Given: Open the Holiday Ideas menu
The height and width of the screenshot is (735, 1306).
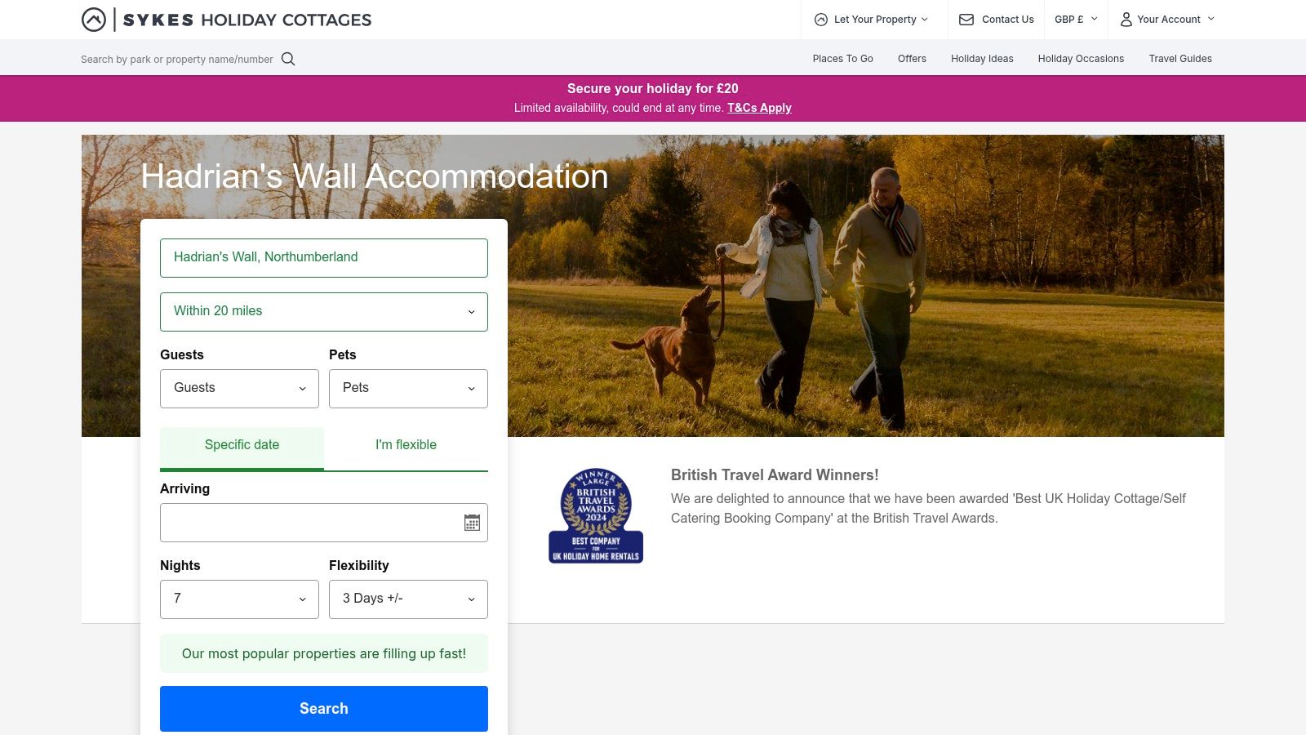Looking at the screenshot, I should pyautogui.click(x=982, y=59).
